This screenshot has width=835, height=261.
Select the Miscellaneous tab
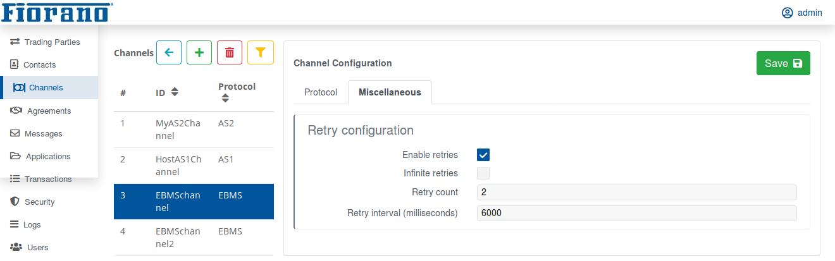pos(390,92)
